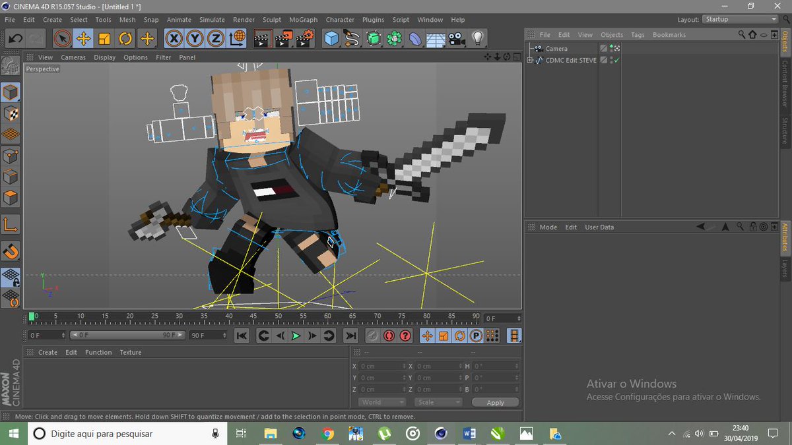Image resolution: width=792 pixels, height=445 pixels.
Task: Enable Edges mode icon in left palette
Action: (x=11, y=177)
